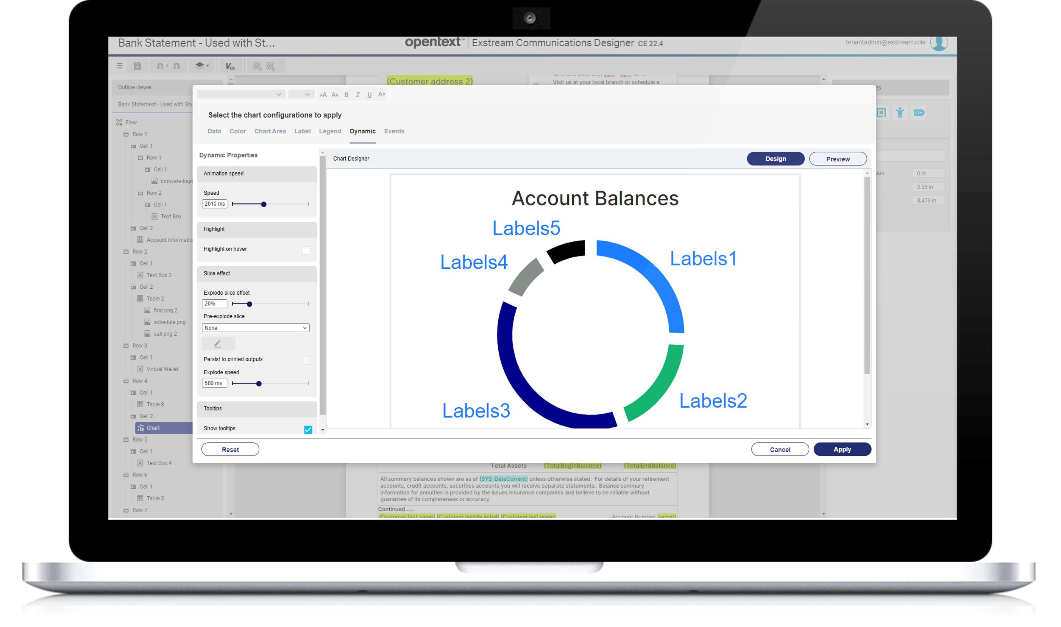Click the Reset button
This screenshot has width=1061, height=627.
tap(230, 450)
